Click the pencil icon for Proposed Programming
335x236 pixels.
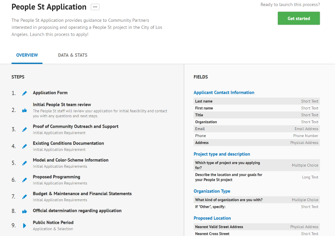(x=25, y=180)
